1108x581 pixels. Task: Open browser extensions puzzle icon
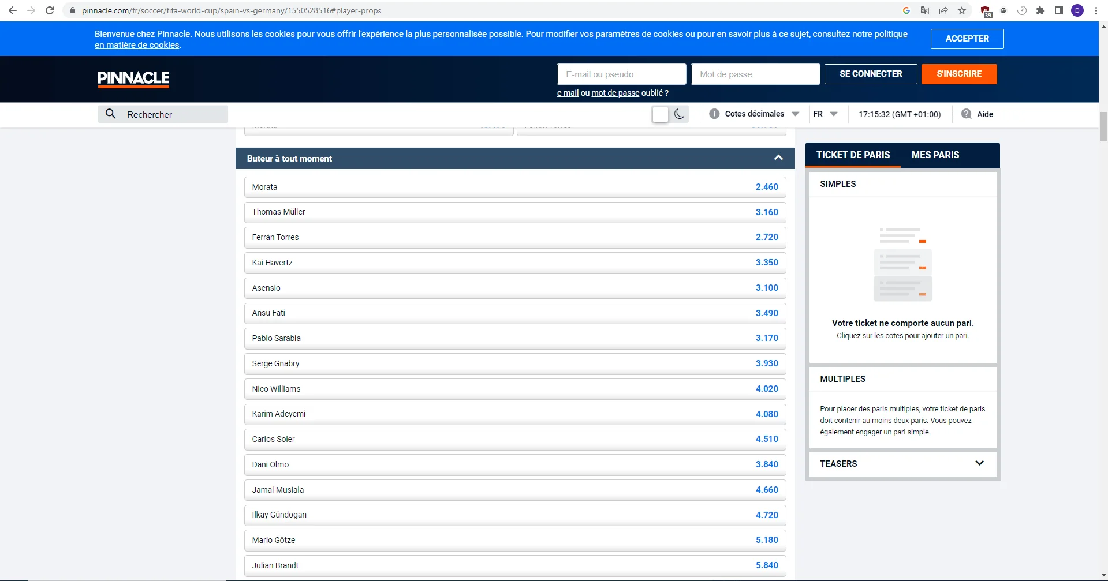click(1040, 10)
